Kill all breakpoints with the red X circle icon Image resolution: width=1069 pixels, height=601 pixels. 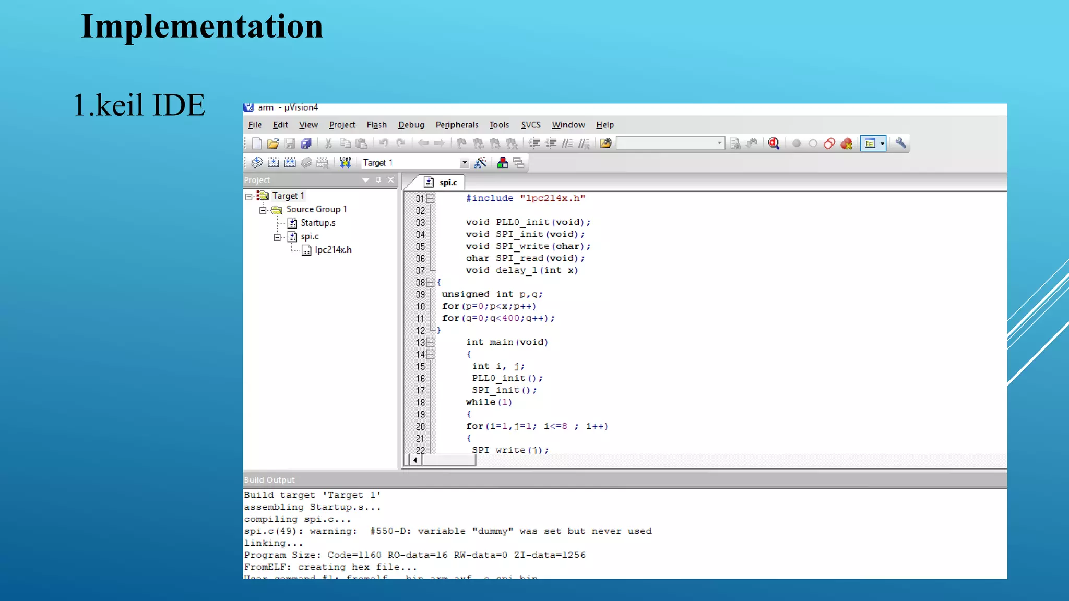[847, 143]
